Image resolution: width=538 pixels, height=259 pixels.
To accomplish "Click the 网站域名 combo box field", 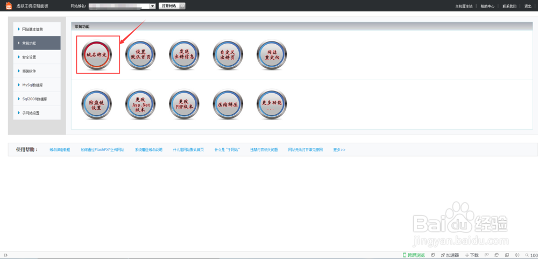I will point(122,6).
